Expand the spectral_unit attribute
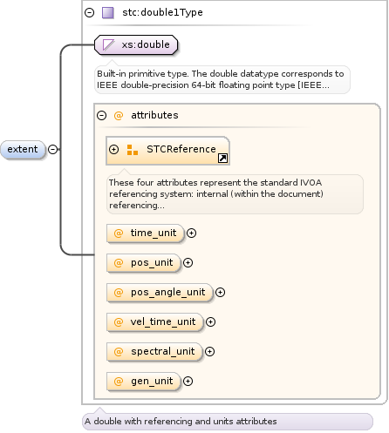Screen dimensions: 389x433 [x=209, y=352]
